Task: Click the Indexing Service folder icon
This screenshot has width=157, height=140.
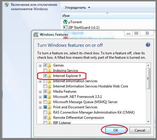Action: point(49,71)
